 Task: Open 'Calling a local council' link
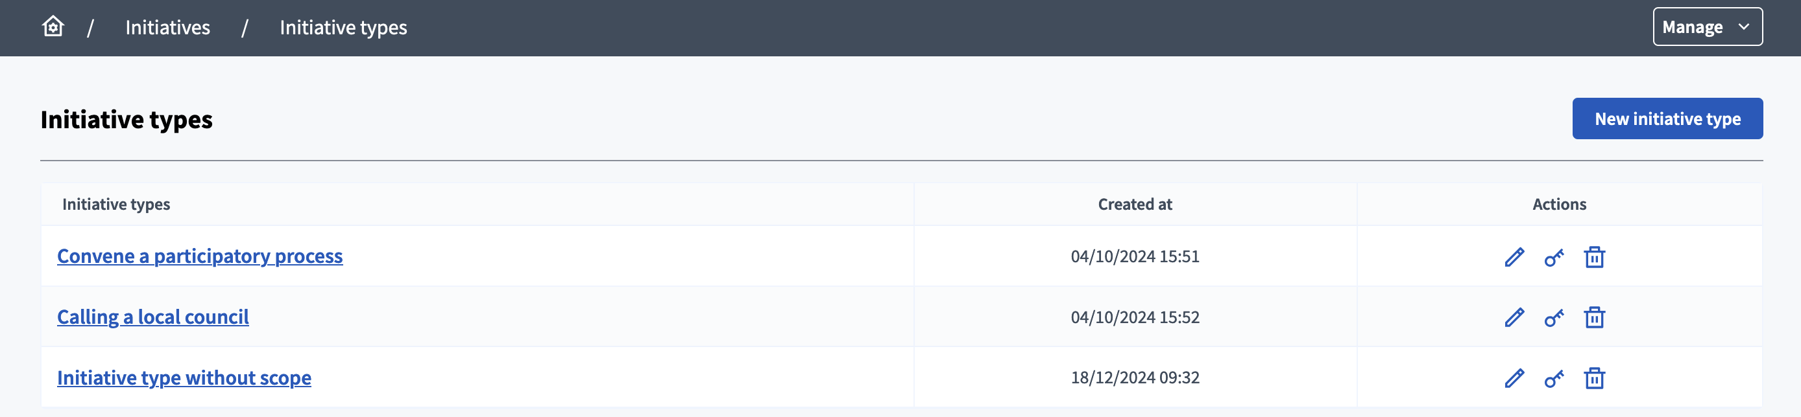tap(152, 317)
